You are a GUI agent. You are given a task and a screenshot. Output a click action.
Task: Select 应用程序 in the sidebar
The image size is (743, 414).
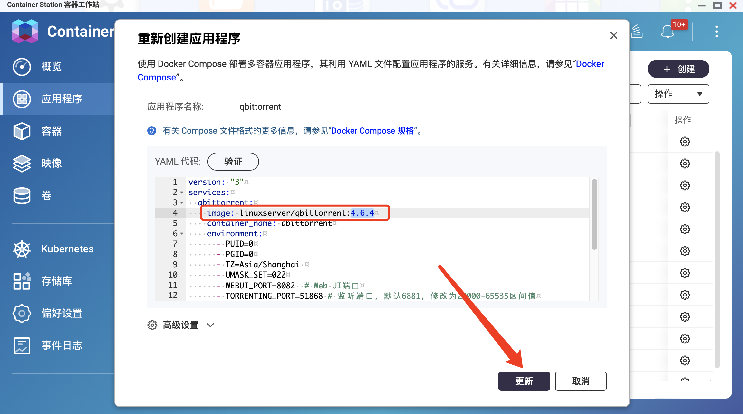pos(58,99)
